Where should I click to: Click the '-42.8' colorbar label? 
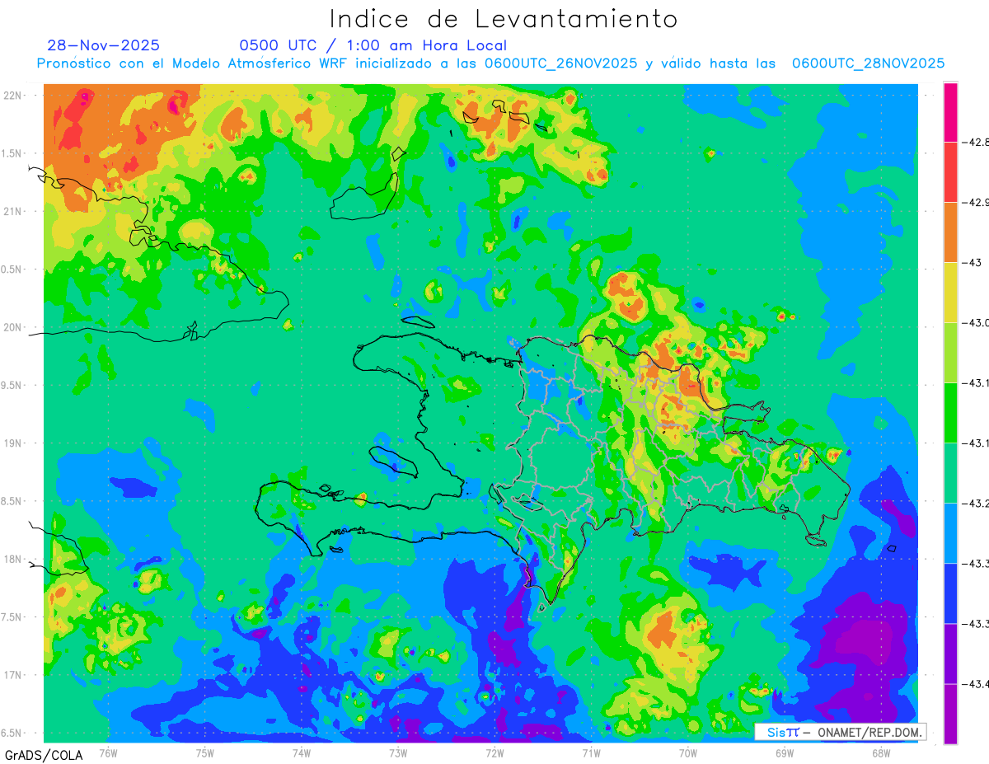[x=977, y=142]
